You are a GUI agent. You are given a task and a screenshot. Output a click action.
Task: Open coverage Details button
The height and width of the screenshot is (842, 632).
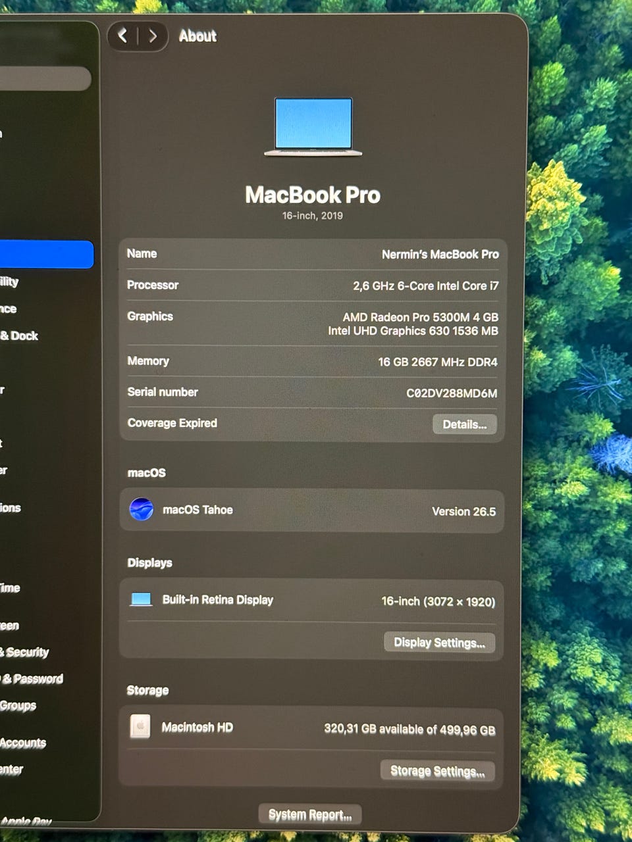(x=465, y=424)
